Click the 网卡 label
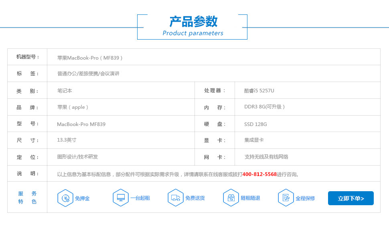Screen dimensions: 389x226 [215, 157]
